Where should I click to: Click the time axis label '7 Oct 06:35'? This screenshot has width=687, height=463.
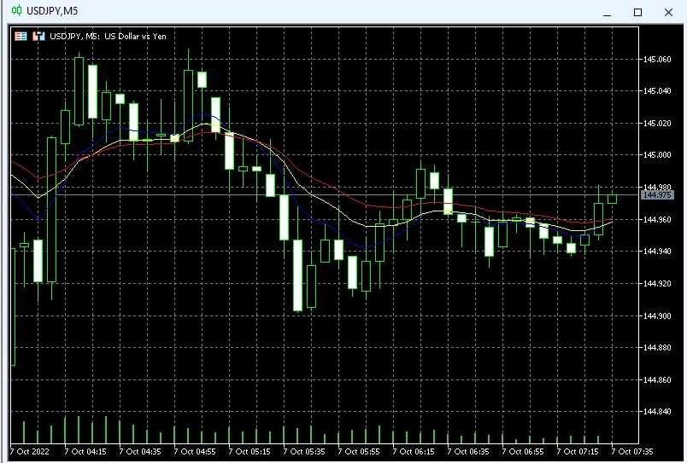coord(468,451)
